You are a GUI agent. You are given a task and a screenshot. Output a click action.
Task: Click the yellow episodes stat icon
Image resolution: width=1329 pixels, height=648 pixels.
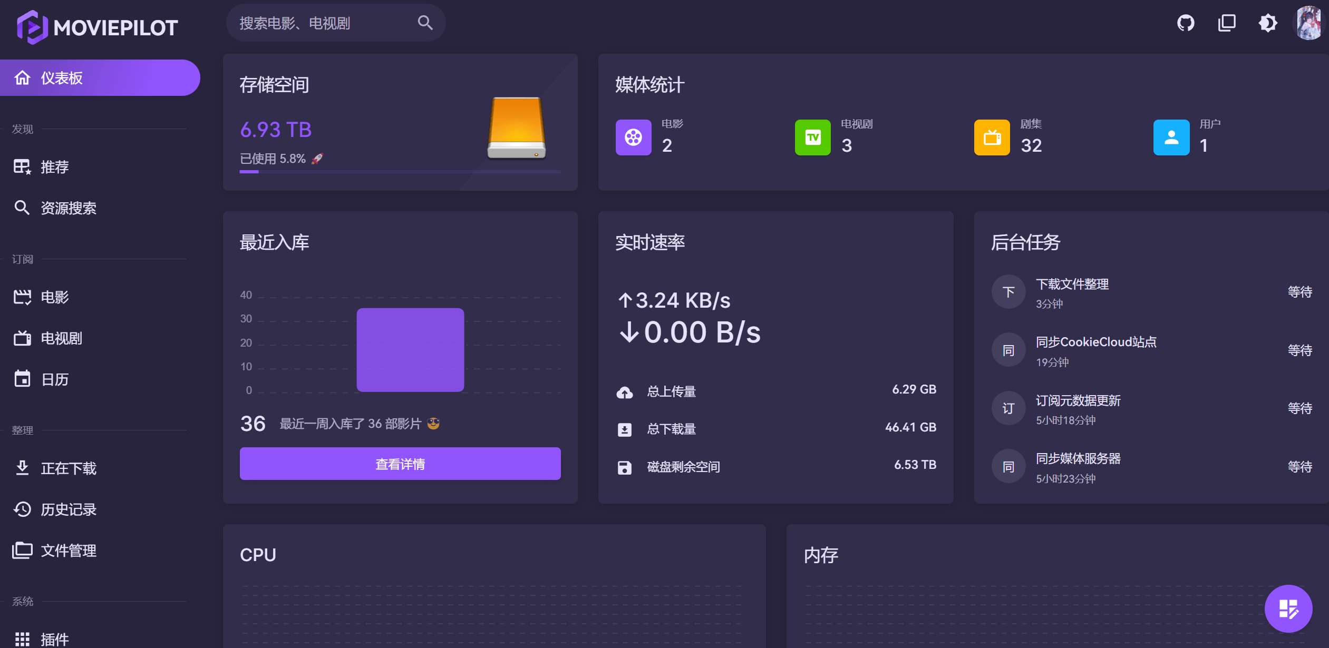pyautogui.click(x=992, y=138)
